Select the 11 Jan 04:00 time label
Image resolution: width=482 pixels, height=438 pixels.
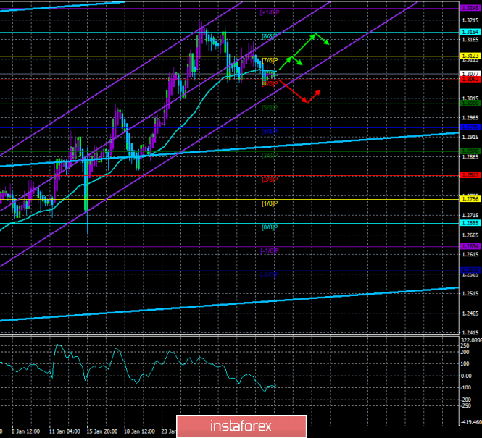pos(65,431)
